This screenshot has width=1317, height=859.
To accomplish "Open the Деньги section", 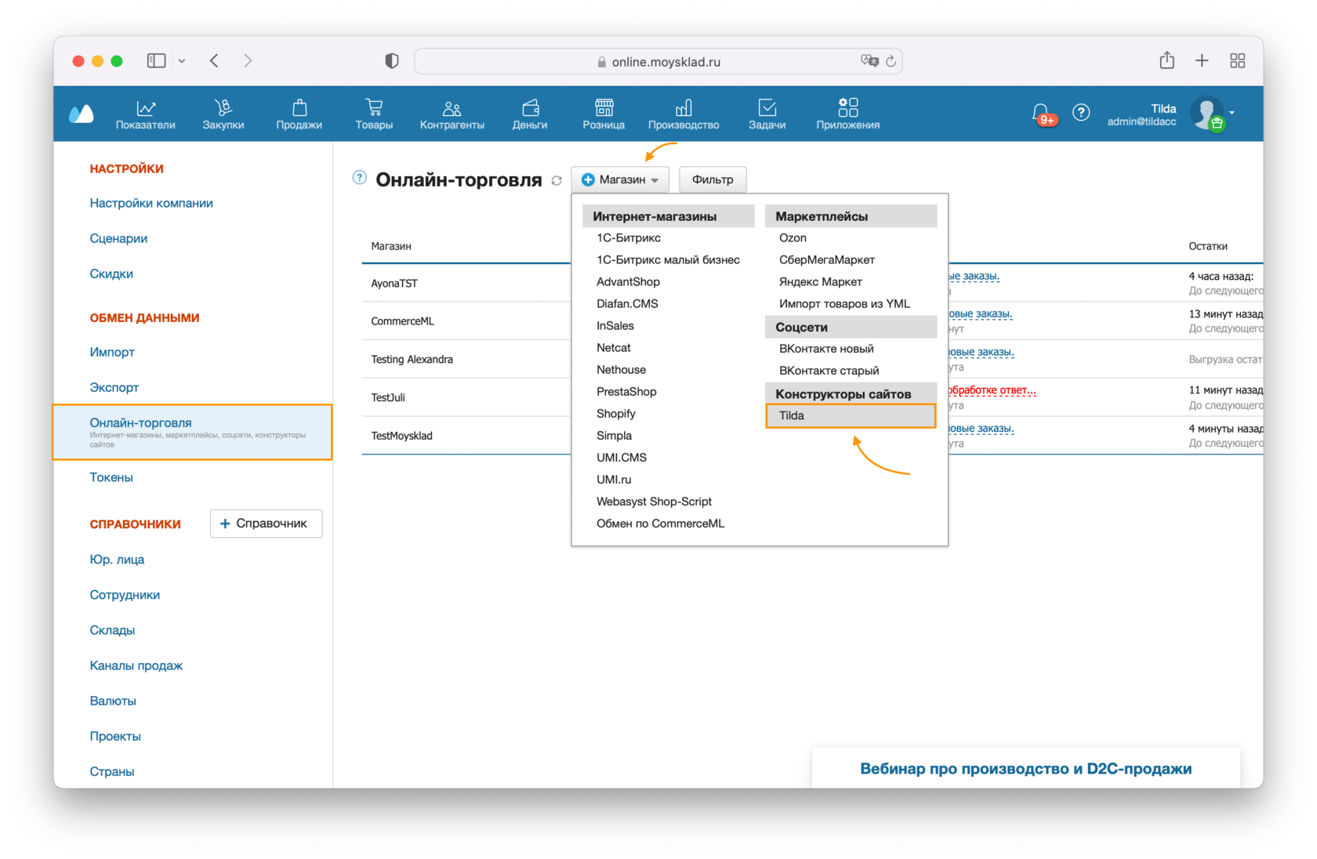I will click(530, 114).
